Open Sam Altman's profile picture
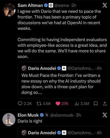 point(9,10)
